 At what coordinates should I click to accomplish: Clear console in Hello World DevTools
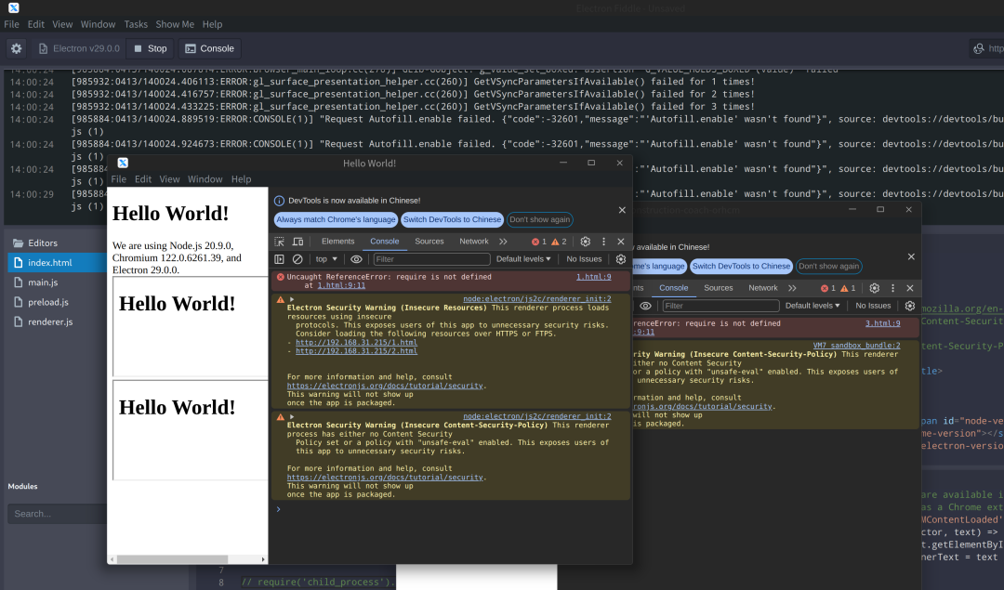297,259
